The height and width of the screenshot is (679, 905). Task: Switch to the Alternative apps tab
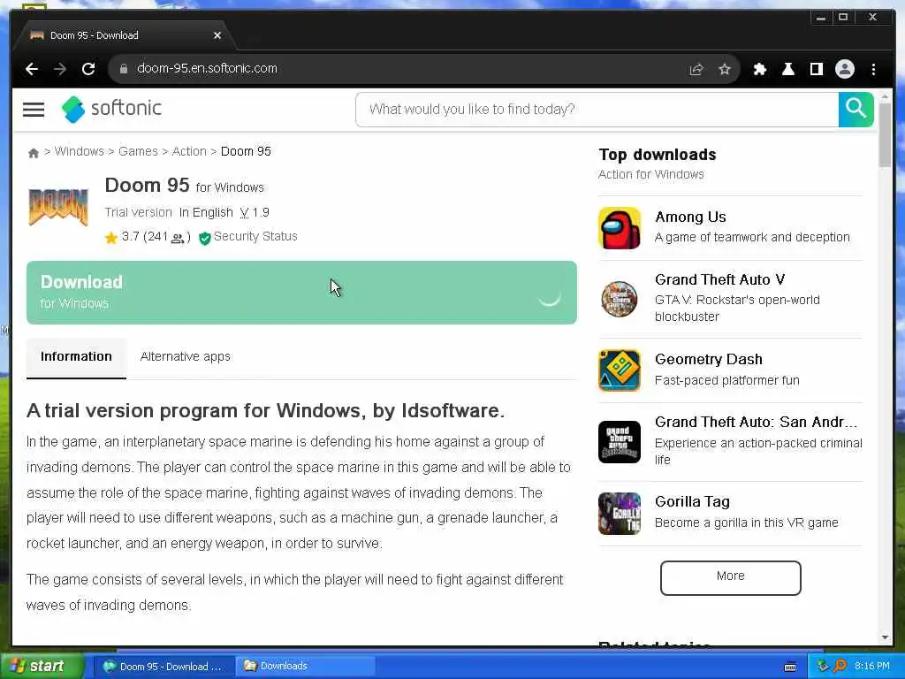coord(186,357)
